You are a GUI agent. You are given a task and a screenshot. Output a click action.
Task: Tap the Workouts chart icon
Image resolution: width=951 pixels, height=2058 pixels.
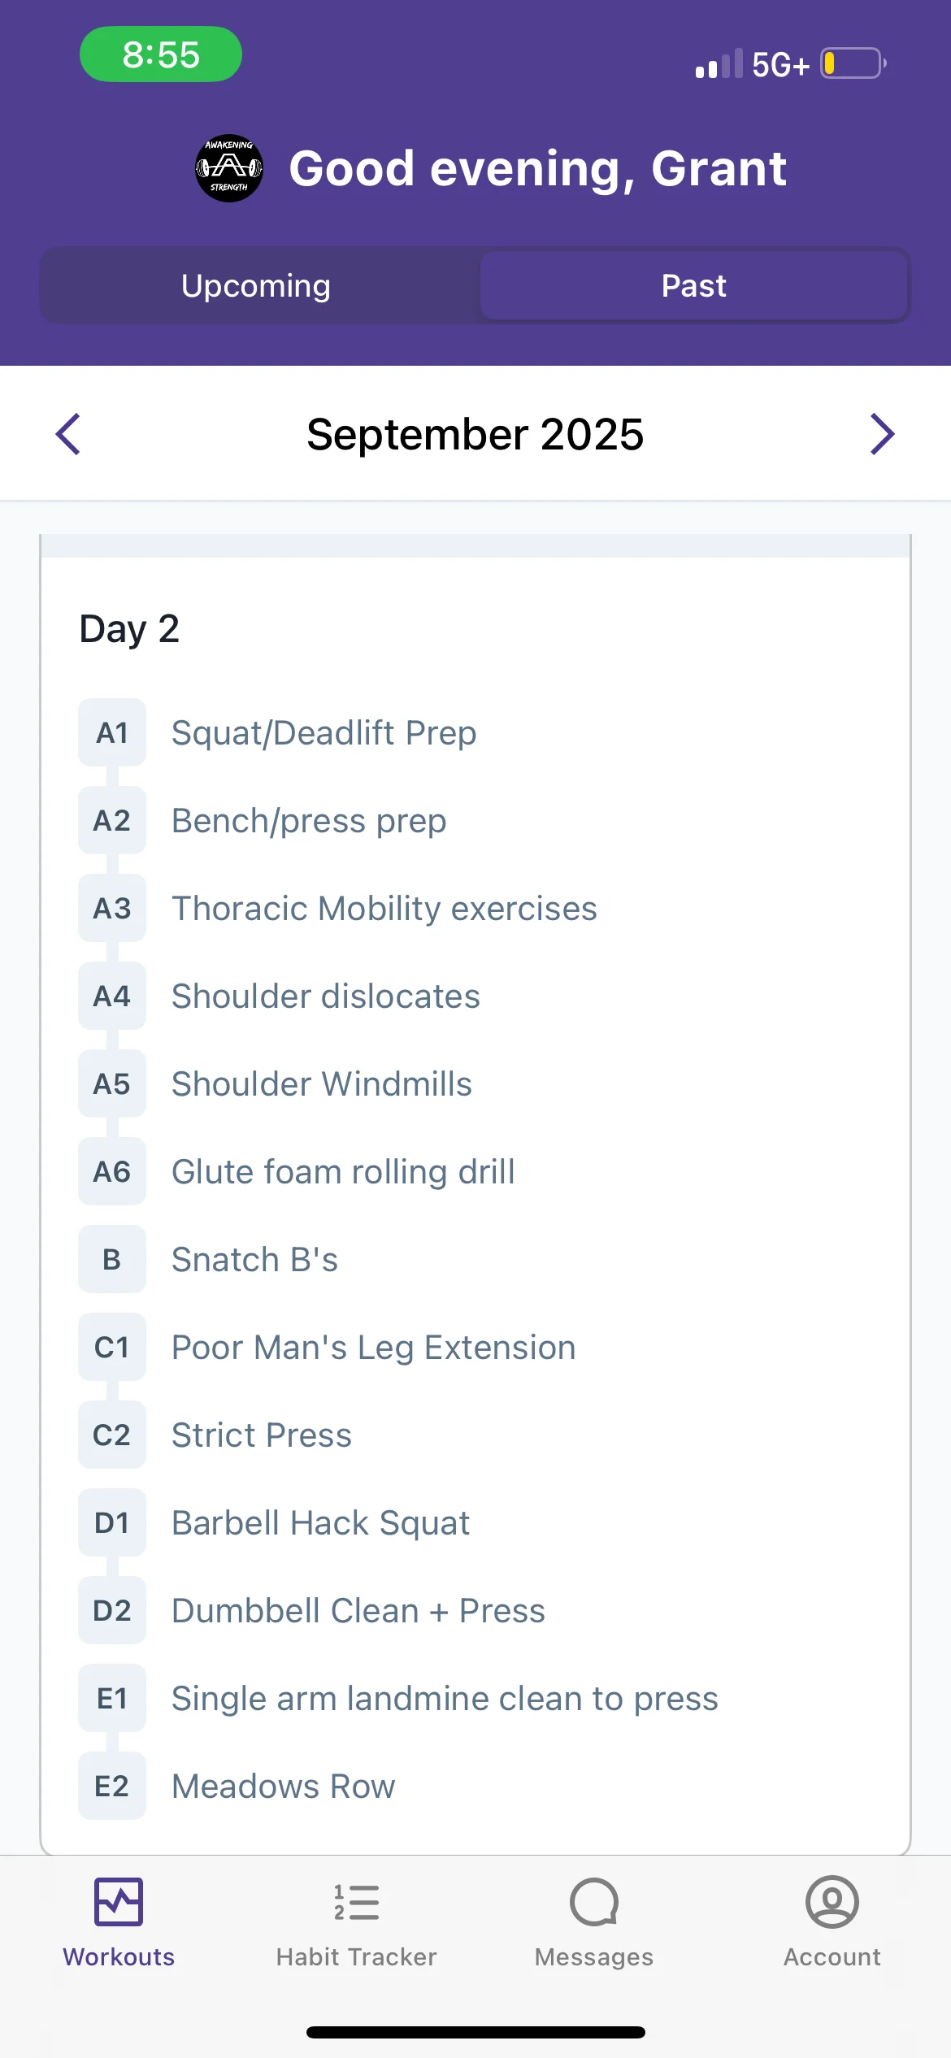pyautogui.click(x=119, y=1902)
